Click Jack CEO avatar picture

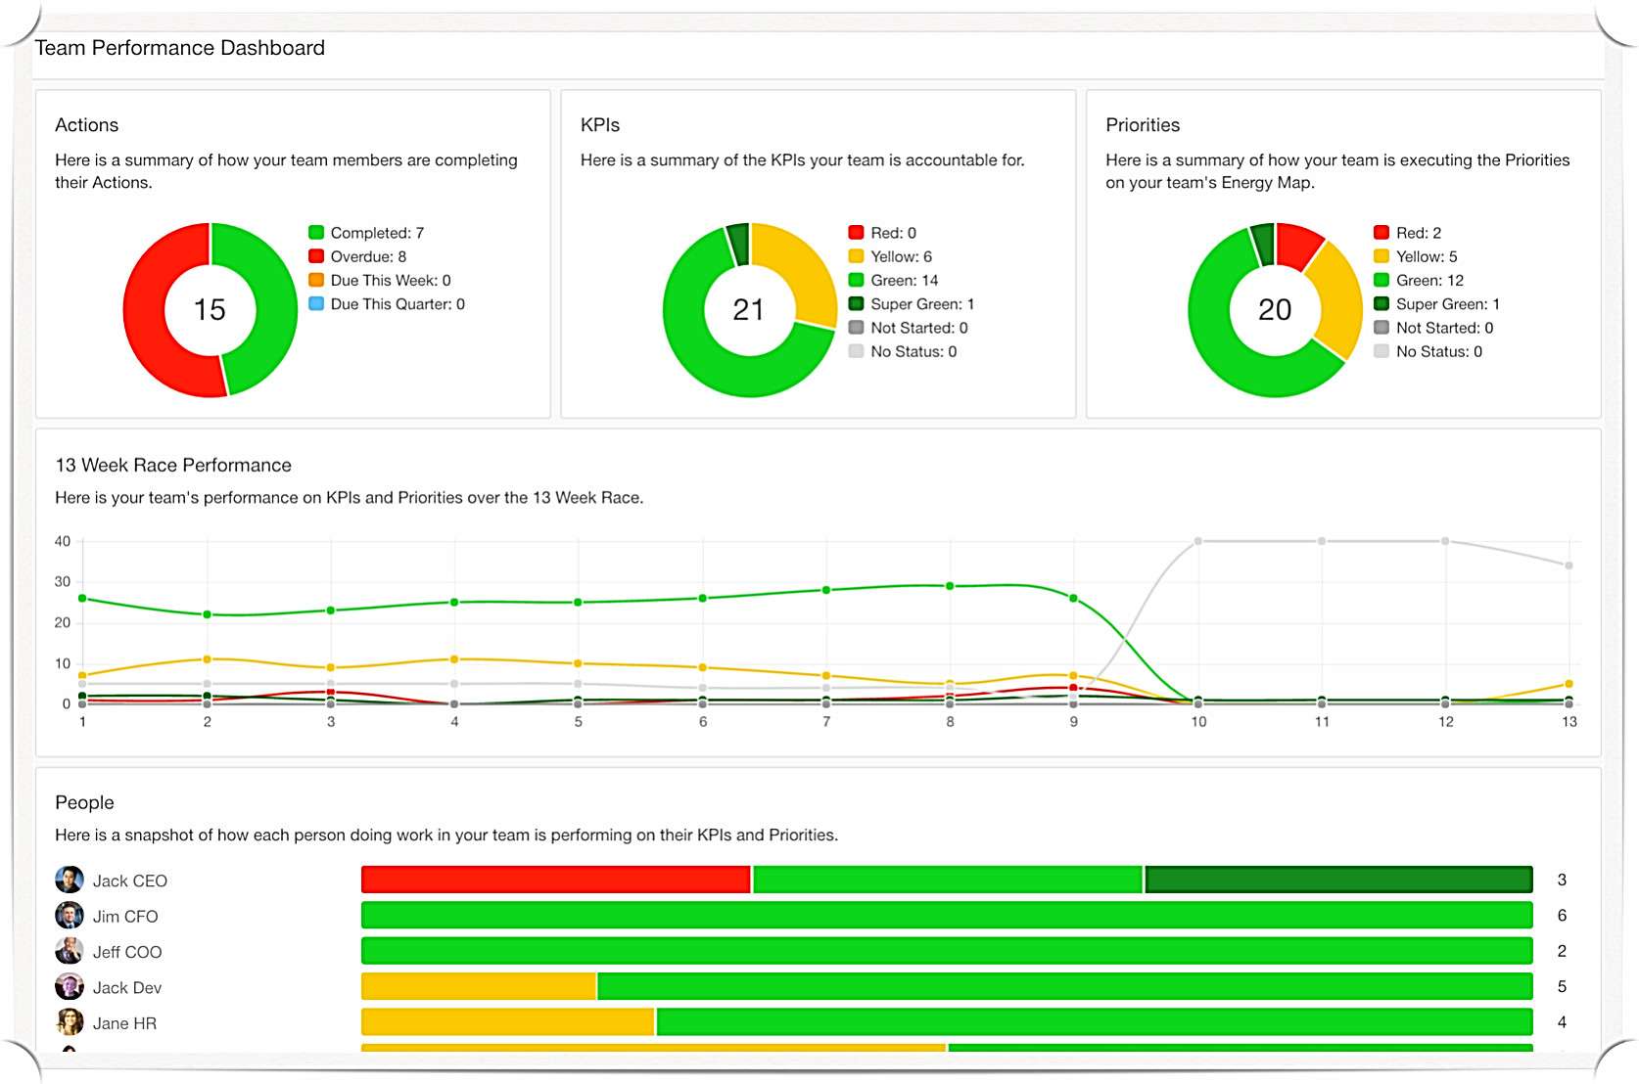70,880
